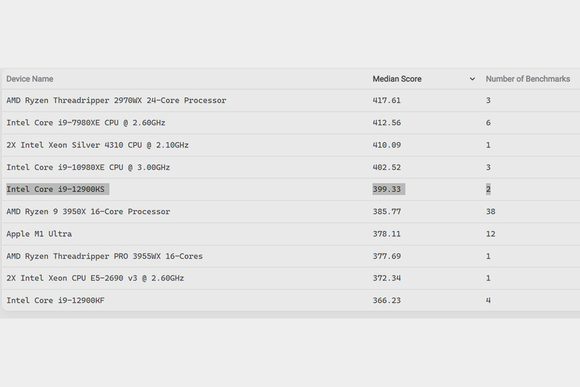Click benchmark count 3 for i9-10980XE
Viewport: 580px width, 387px height.
point(488,167)
